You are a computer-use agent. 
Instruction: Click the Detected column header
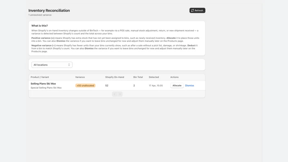(x=154, y=77)
